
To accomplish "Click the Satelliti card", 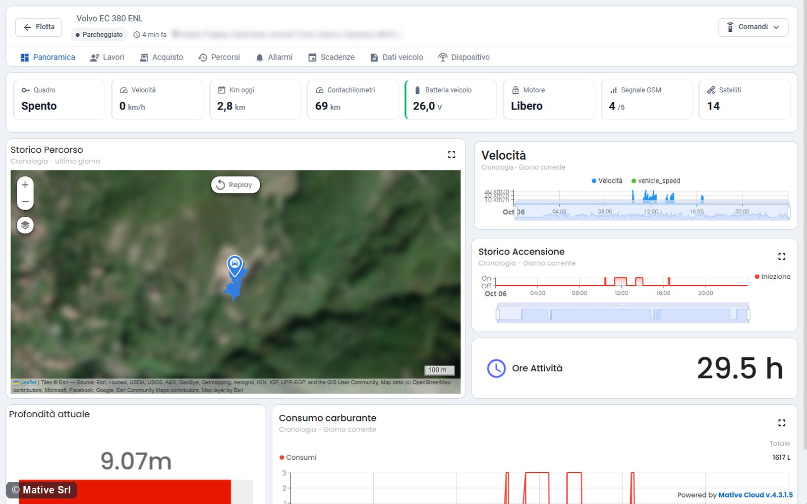I will [x=744, y=100].
